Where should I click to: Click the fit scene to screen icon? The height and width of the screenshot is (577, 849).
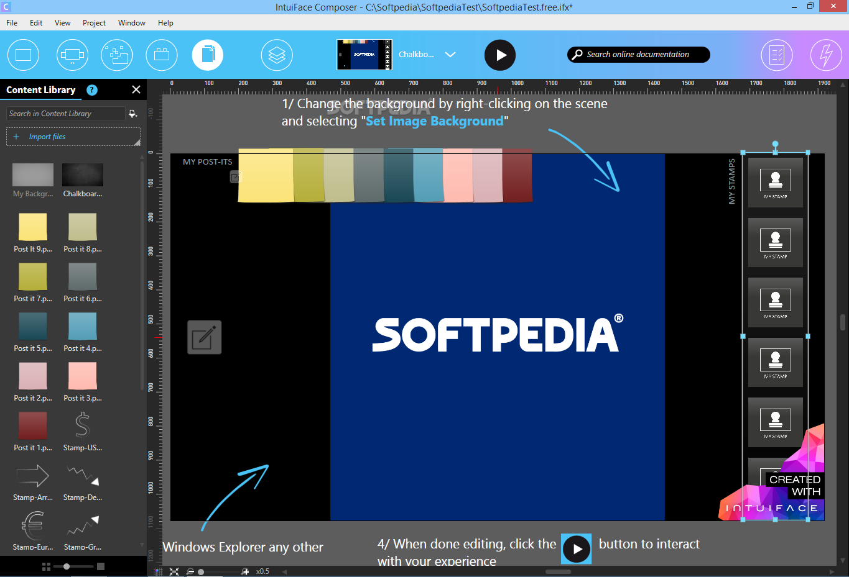pos(174,571)
